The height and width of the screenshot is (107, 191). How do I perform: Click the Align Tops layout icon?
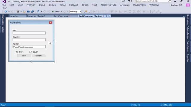(x=112, y=12)
